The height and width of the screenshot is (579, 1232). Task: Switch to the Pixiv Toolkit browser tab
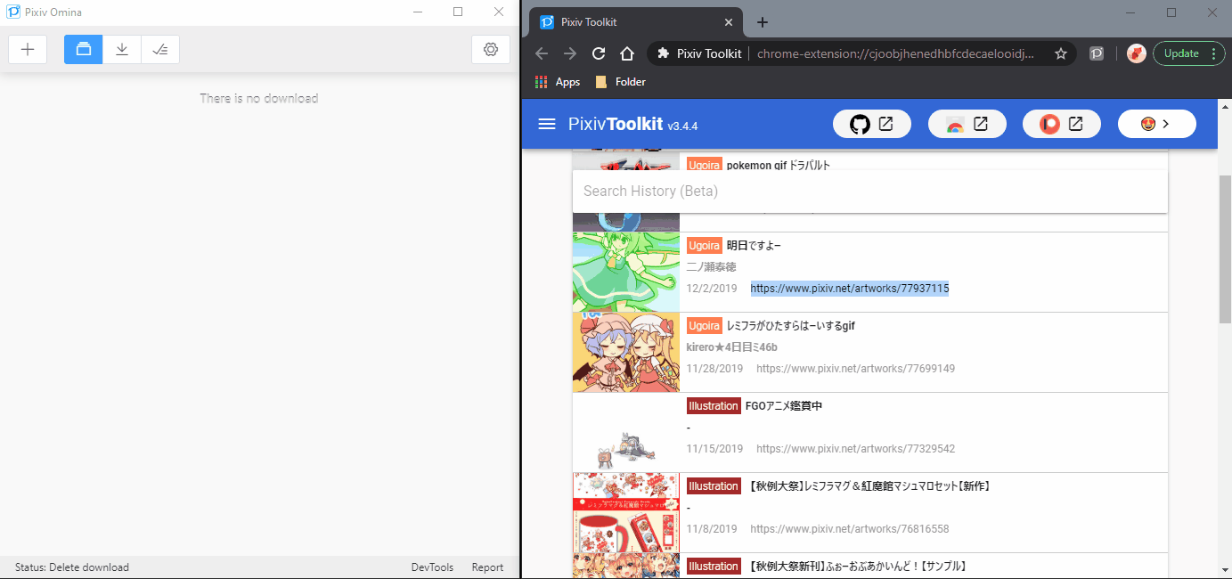(x=636, y=22)
